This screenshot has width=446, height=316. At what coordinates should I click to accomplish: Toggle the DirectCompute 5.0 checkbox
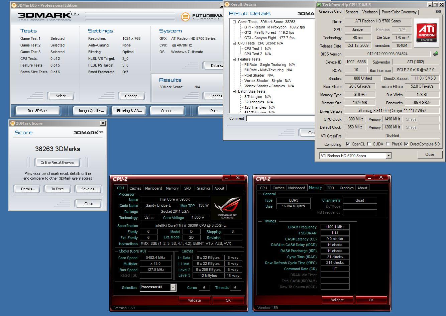(x=406, y=144)
